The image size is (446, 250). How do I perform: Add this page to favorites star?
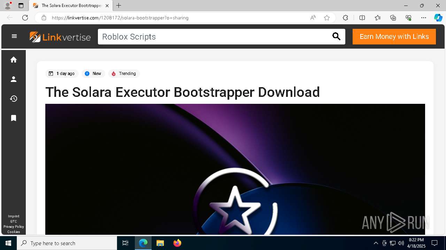pos(327,18)
